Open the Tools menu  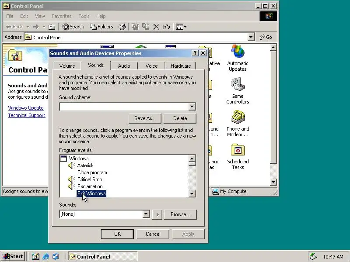(x=84, y=16)
